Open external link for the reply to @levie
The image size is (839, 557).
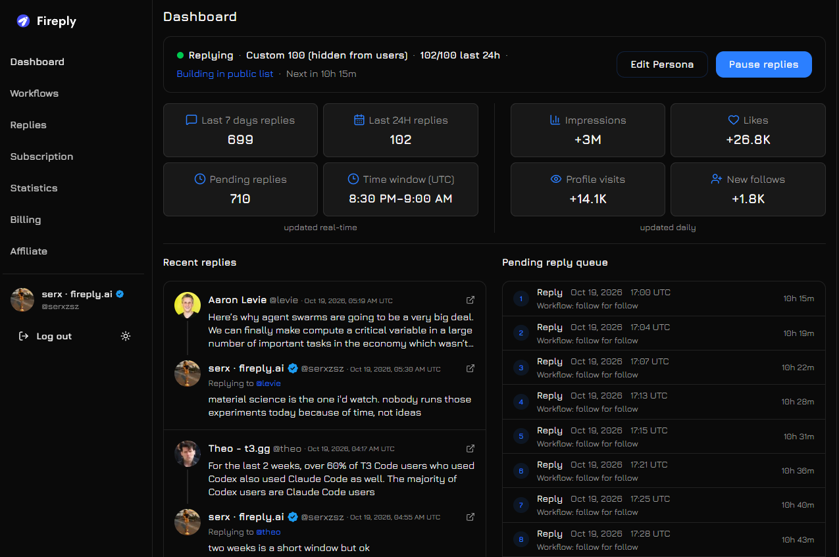click(470, 368)
